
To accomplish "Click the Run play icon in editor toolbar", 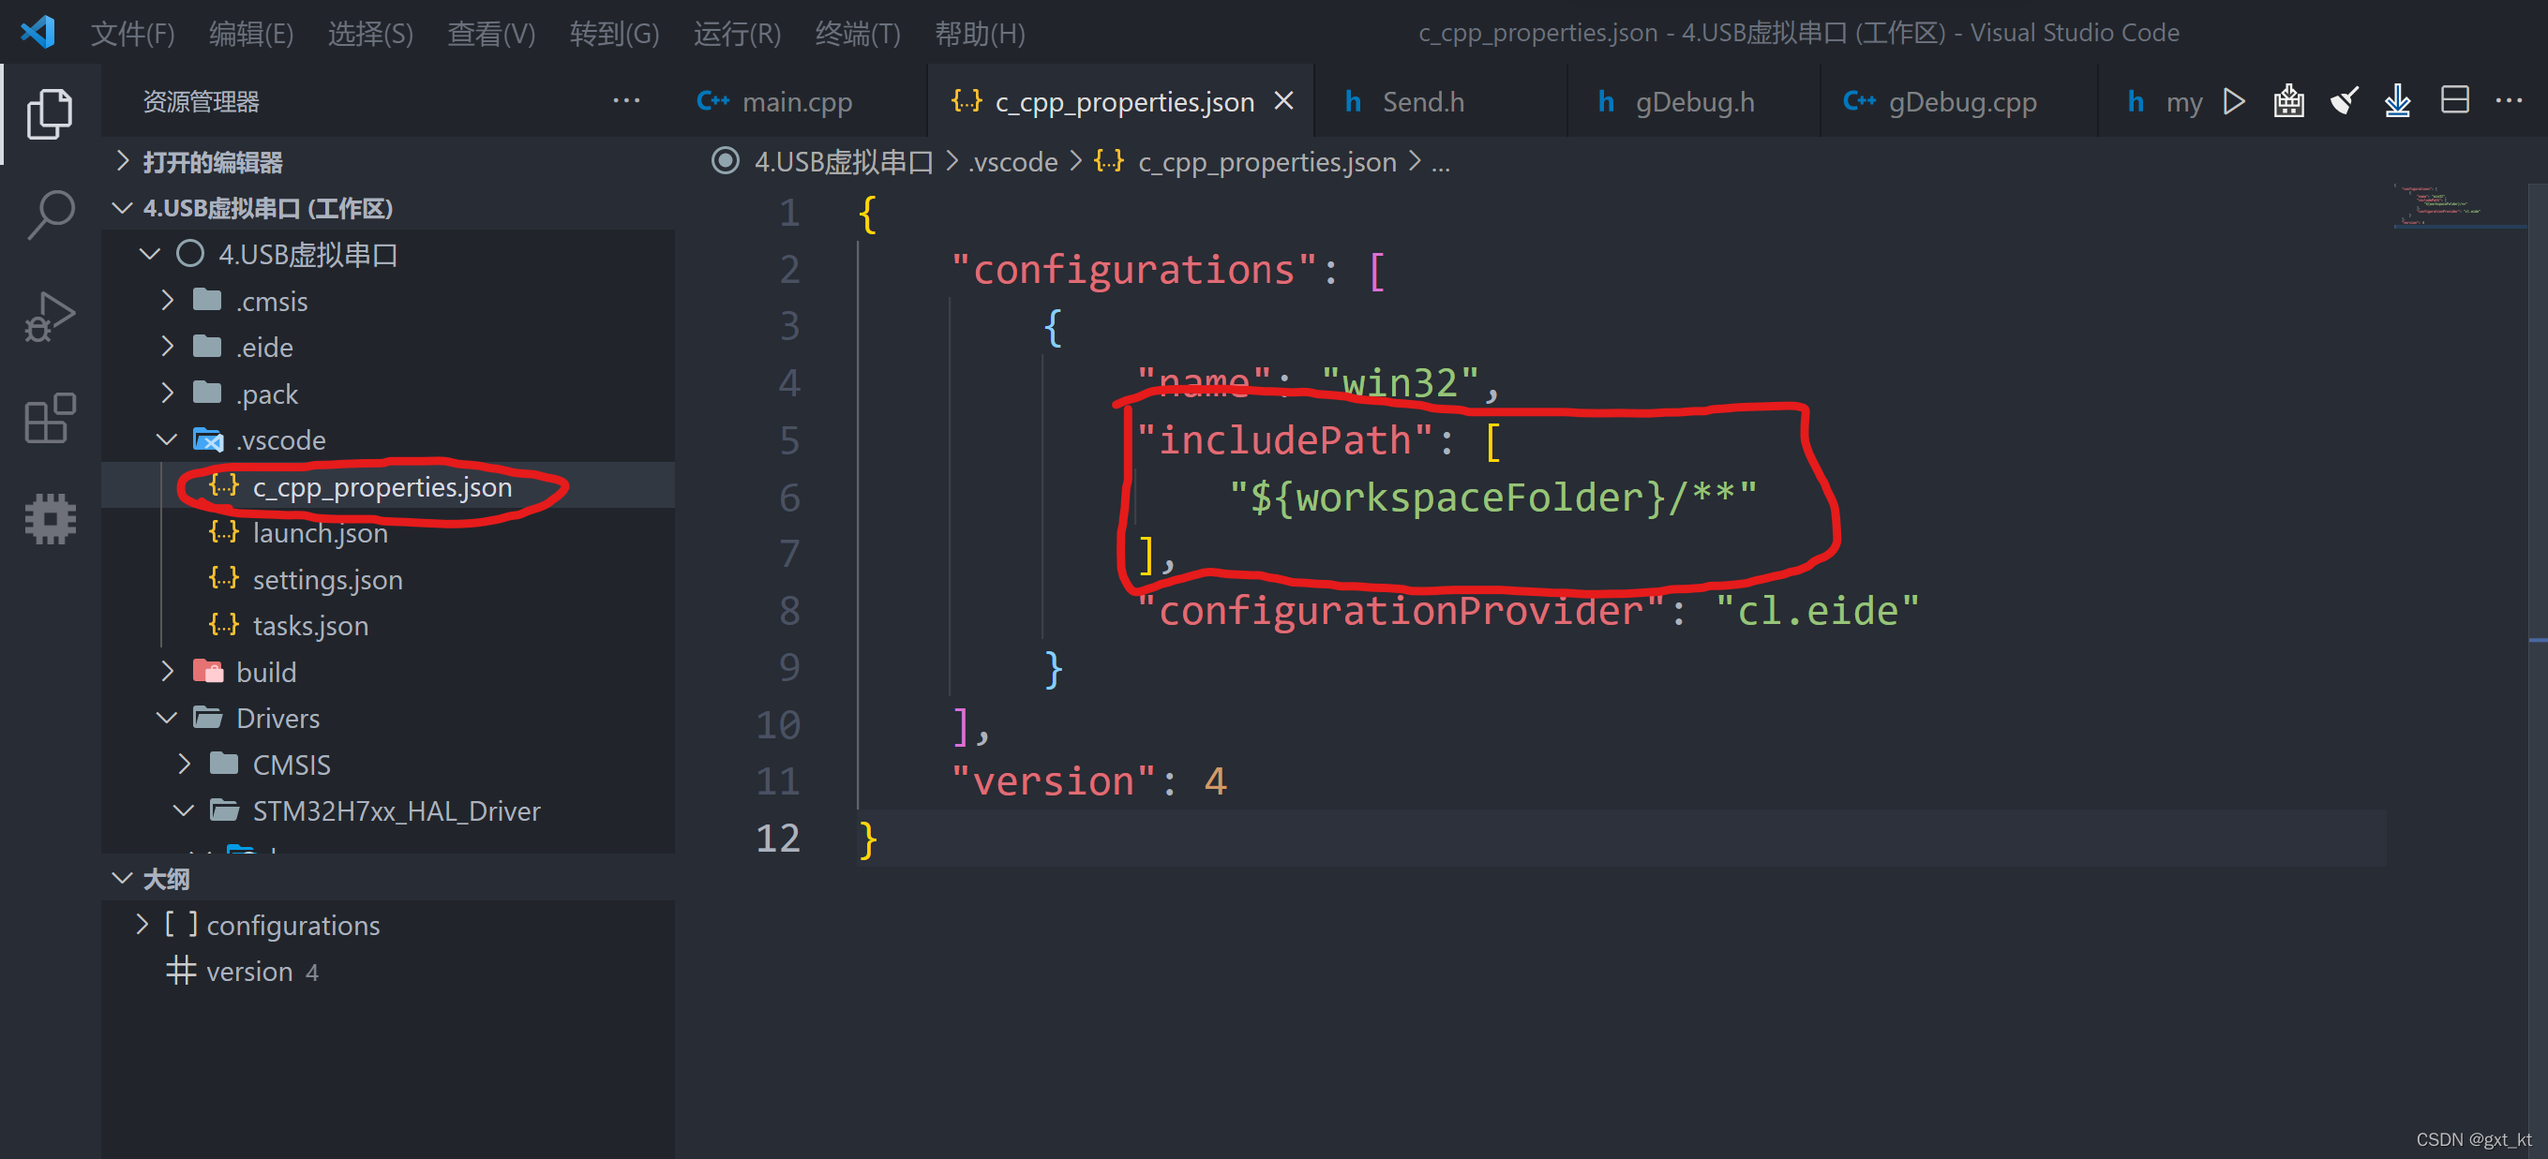I will (2233, 102).
